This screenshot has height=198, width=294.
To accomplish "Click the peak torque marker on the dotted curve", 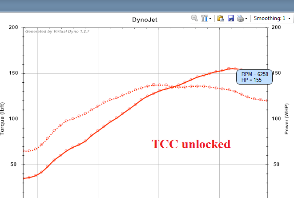I will [x=154, y=85].
